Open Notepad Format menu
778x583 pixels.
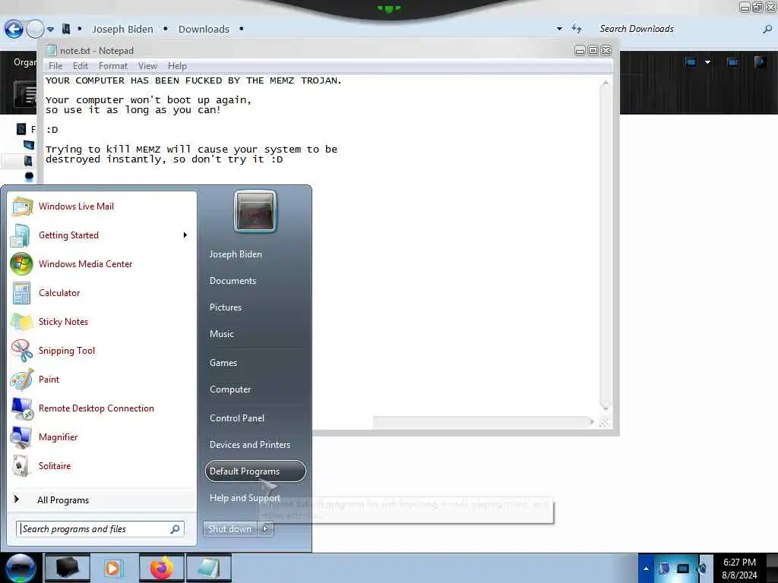tap(113, 66)
